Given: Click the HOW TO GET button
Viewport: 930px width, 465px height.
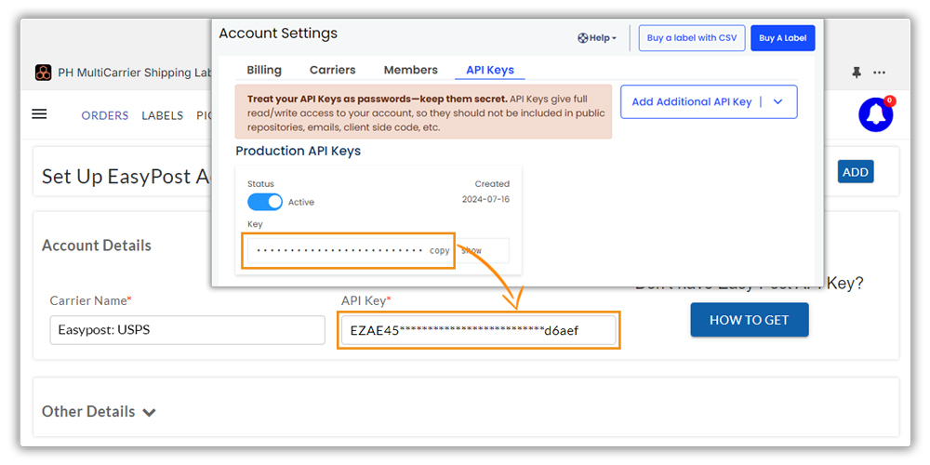Looking at the screenshot, I should (x=749, y=320).
